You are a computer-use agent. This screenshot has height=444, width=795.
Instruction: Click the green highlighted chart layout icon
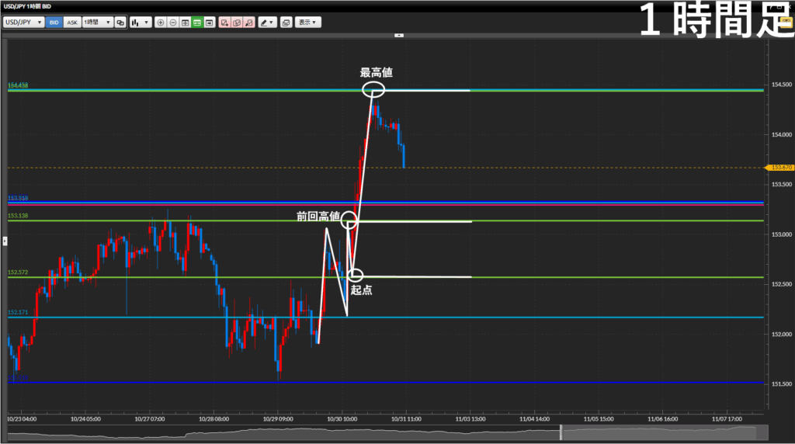click(197, 23)
